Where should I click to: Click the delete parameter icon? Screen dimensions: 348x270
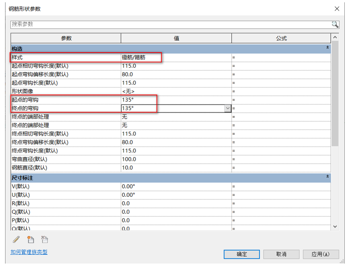click(x=45, y=240)
